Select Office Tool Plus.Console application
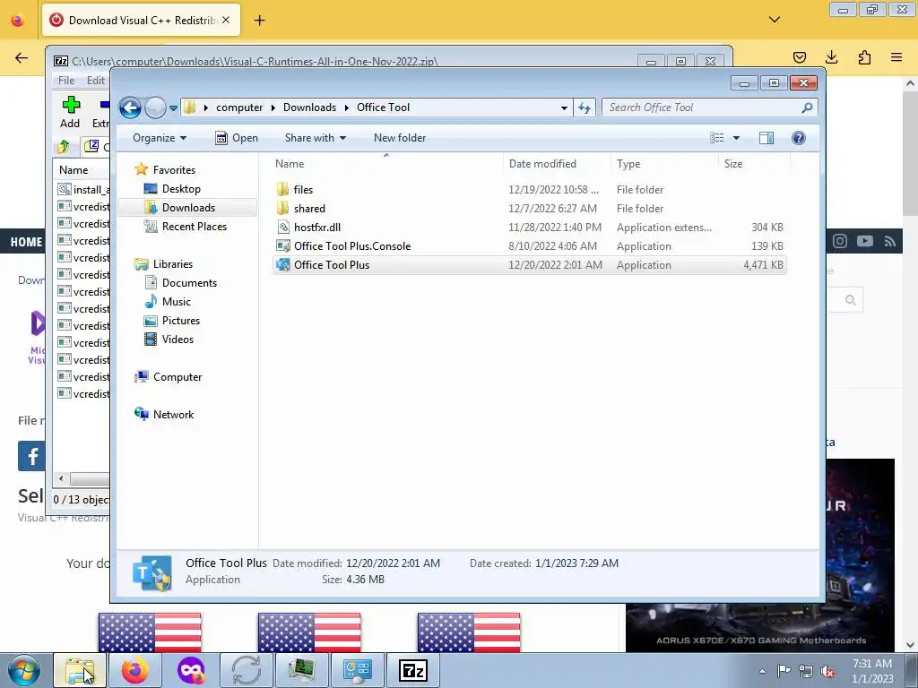This screenshot has height=688, width=918. point(530,246)
